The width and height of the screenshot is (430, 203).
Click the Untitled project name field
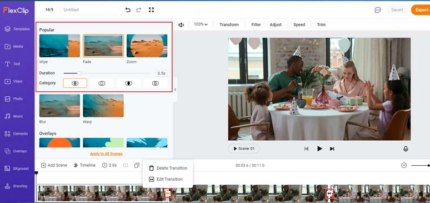click(89, 10)
